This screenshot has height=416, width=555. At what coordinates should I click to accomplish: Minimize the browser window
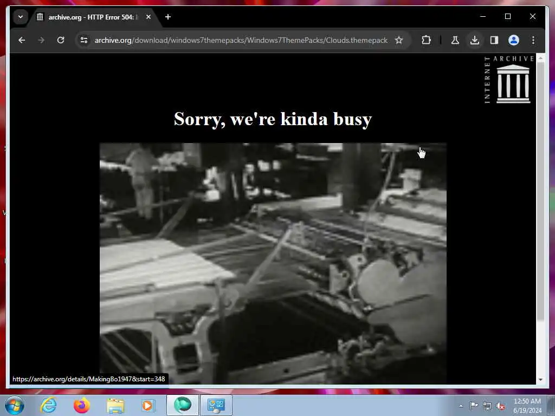click(x=483, y=17)
